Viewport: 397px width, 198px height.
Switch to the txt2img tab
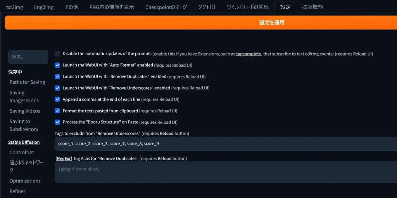coord(14,7)
